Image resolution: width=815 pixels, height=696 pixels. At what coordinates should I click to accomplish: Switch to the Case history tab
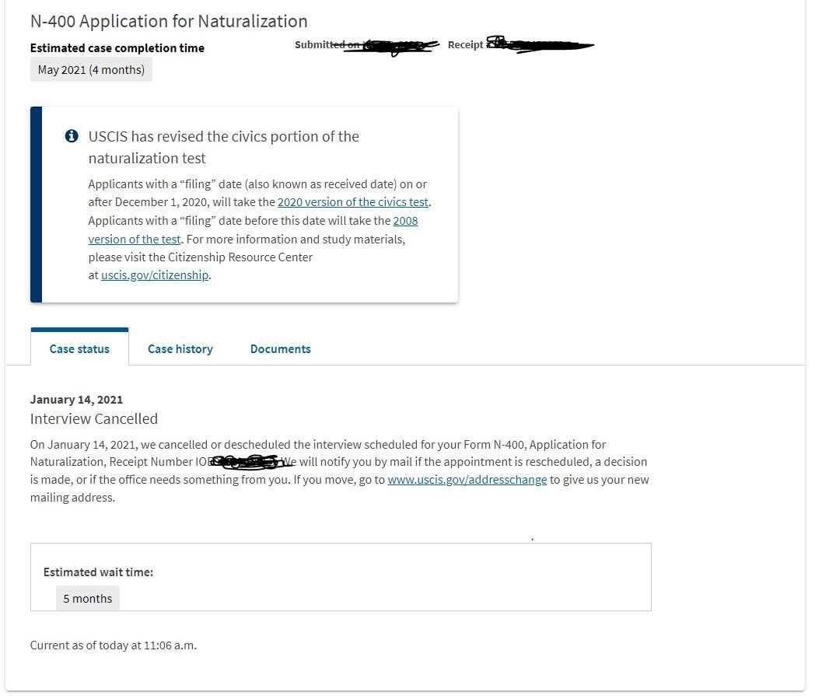180,349
